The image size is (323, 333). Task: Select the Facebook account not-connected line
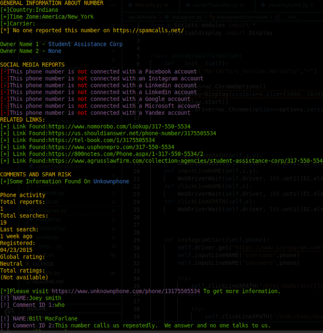[98, 72]
